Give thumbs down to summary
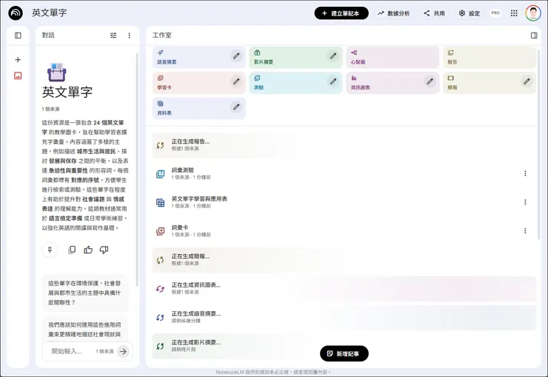 pos(104,250)
